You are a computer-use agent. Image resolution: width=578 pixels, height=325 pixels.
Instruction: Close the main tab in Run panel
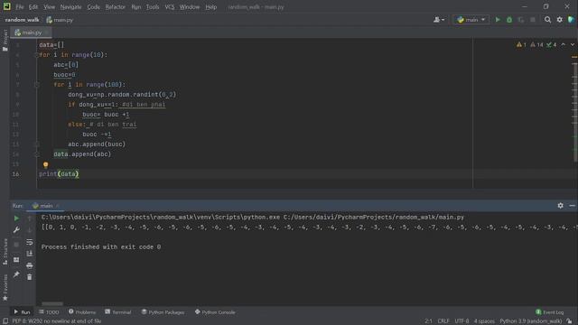click(58, 206)
